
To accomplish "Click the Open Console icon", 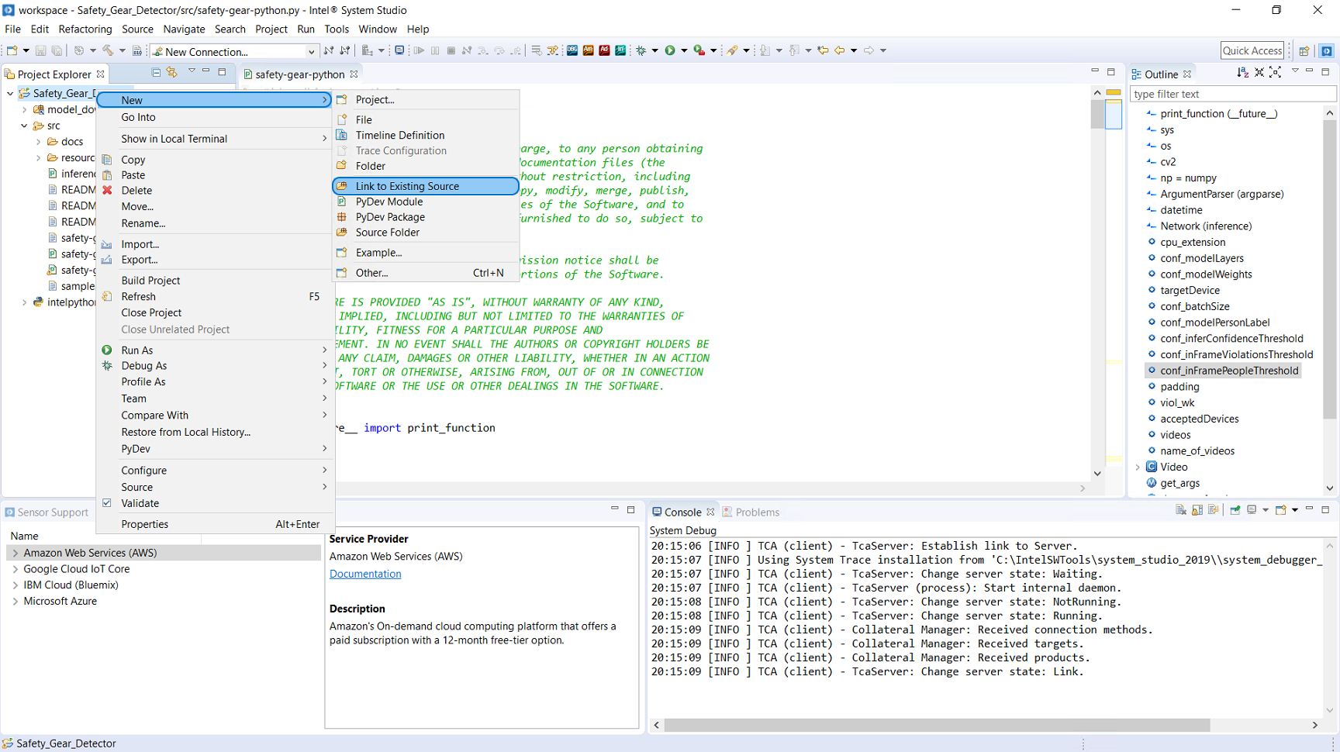I will tap(1281, 509).
